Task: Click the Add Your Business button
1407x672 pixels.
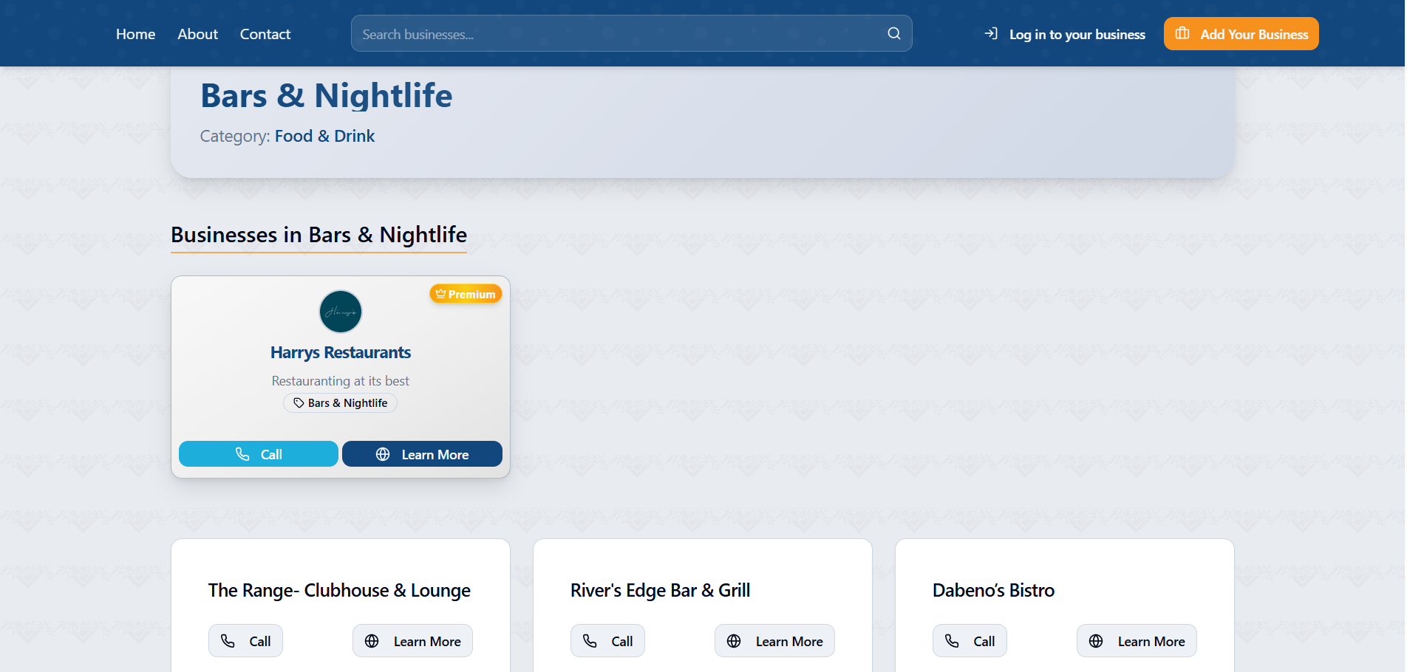Action: 1241,33
